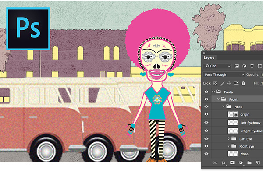The image size is (263, 173).
Task: Click the lock all padlock icon
Action: click(x=243, y=83)
